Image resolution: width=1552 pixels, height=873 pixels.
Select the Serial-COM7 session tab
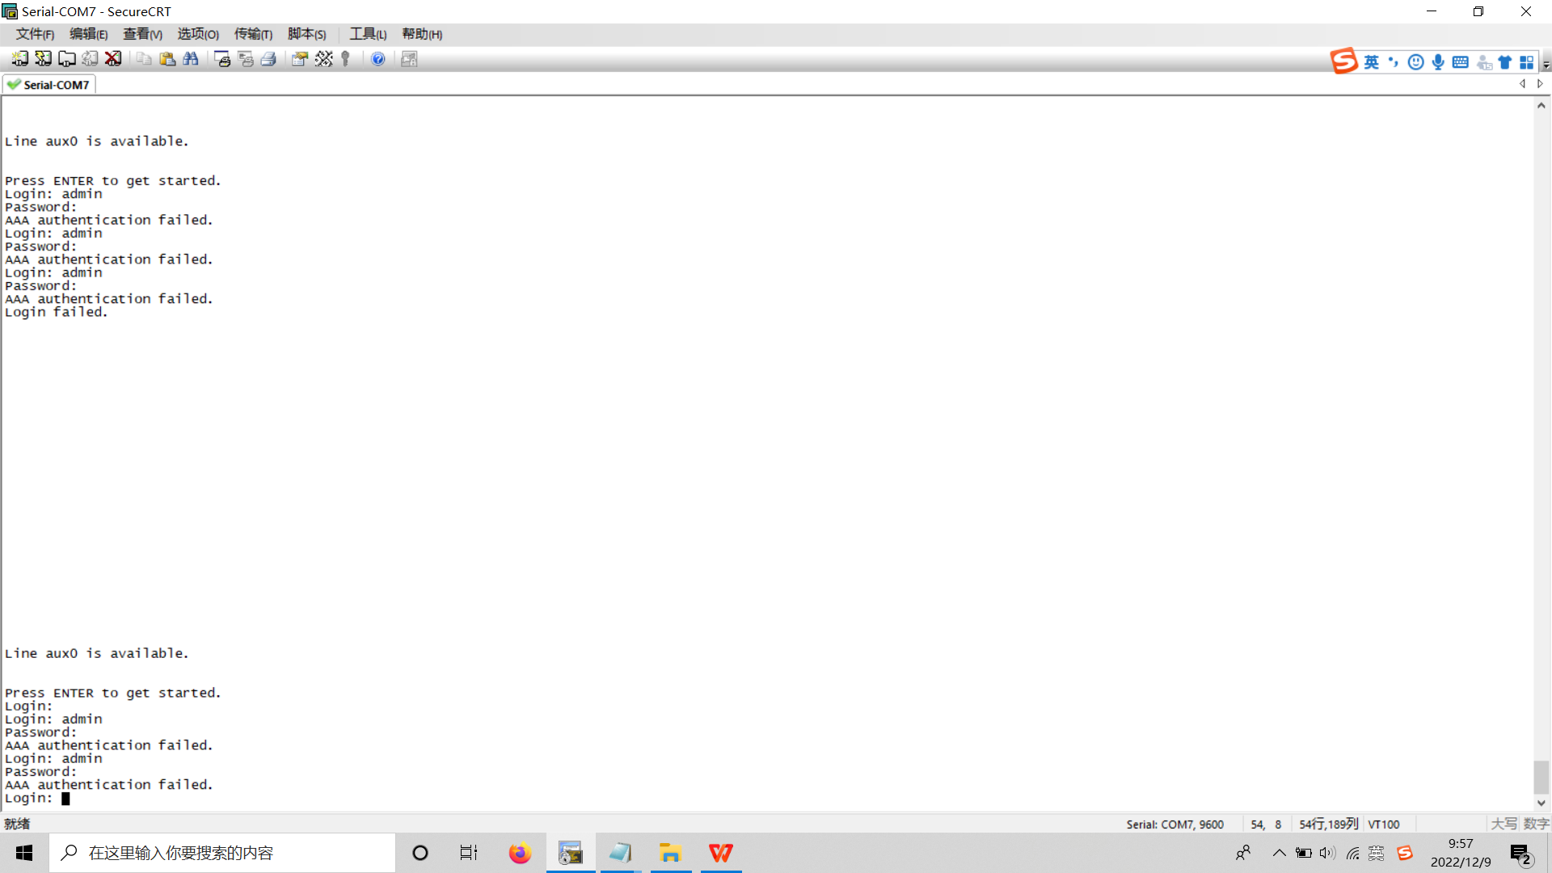50,85
